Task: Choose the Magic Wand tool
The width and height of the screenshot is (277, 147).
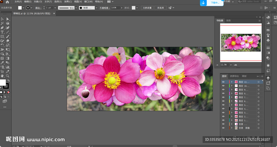Action: coord(2,24)
